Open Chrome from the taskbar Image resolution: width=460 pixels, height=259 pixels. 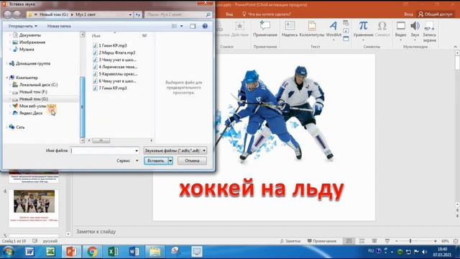pos(92,252)
